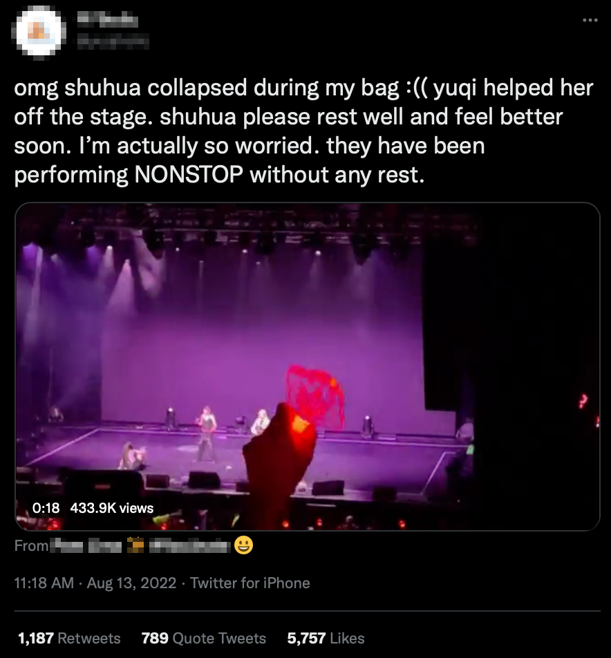
Task: Open Aug 13, 2022 date link
Action: click(x=131, y=583)
